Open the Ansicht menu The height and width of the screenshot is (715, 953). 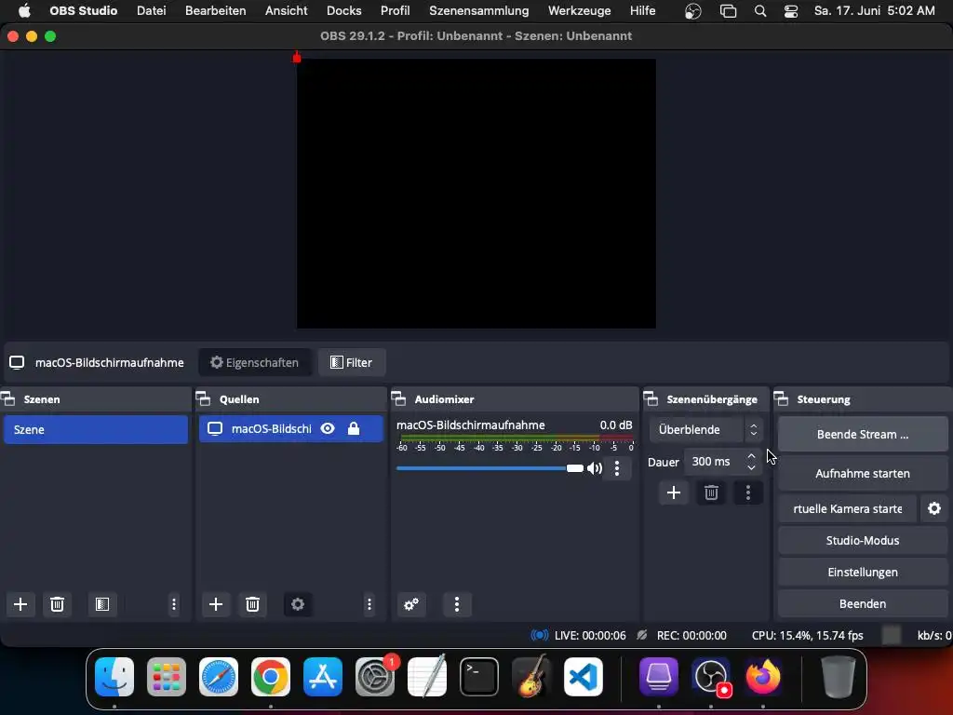point(287,10)
